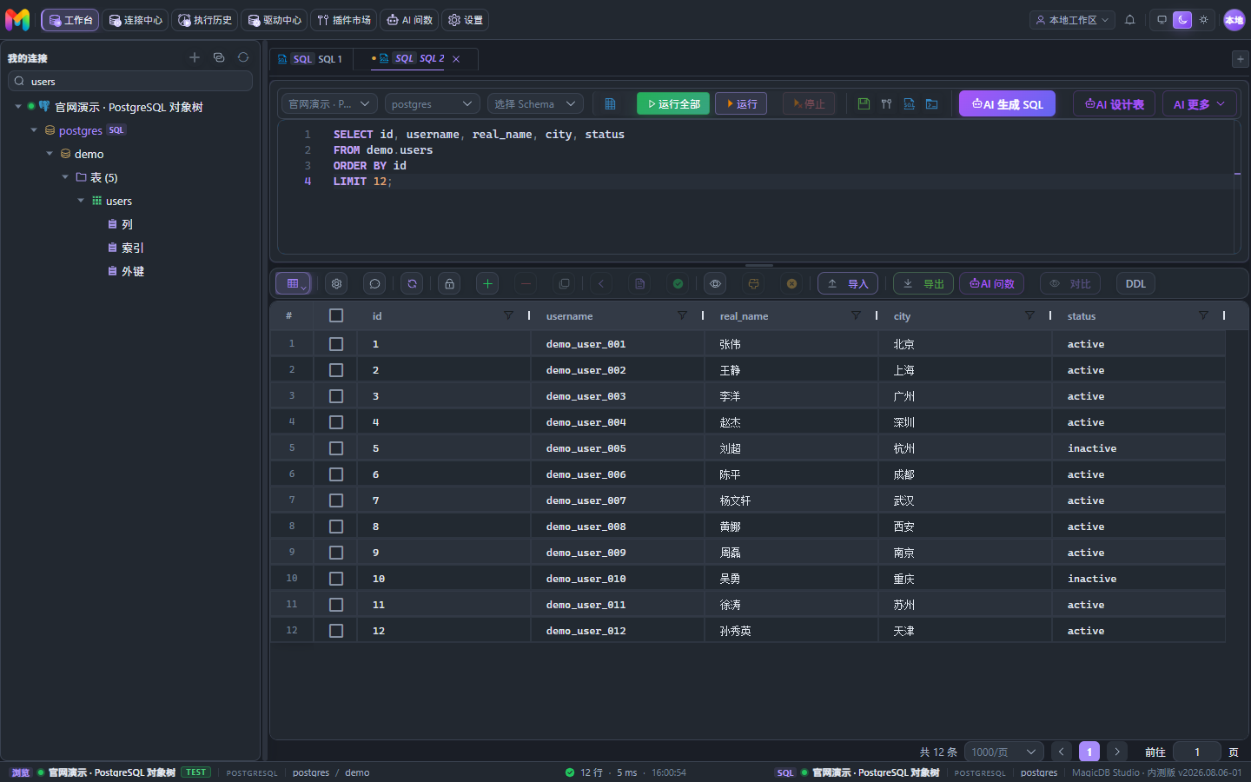The height and width of the screenshot is (782, 1251).
Task: Toggle the select-all rows checkbox
Action: [336, 315]
